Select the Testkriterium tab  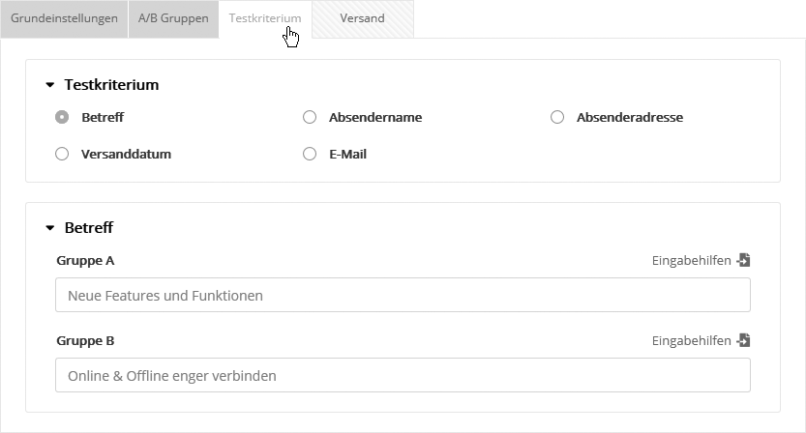(x=264, y=18)
